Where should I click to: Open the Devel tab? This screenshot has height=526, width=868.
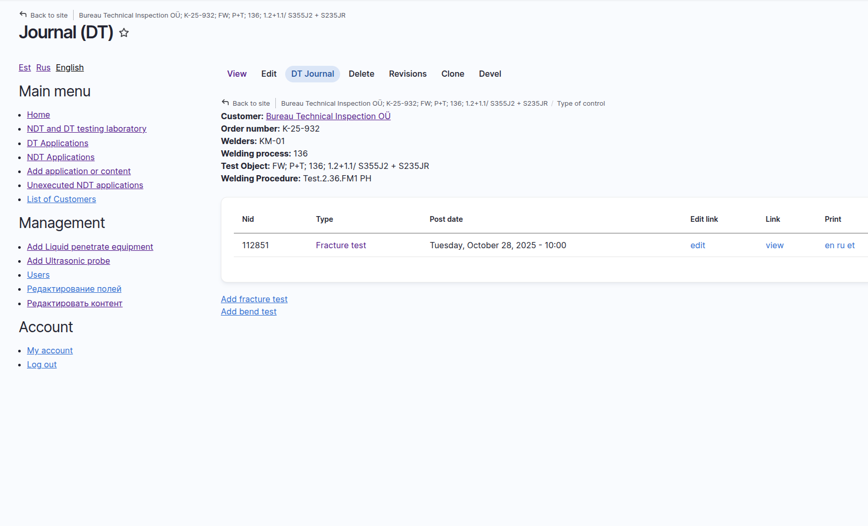[x=489, y=74]
